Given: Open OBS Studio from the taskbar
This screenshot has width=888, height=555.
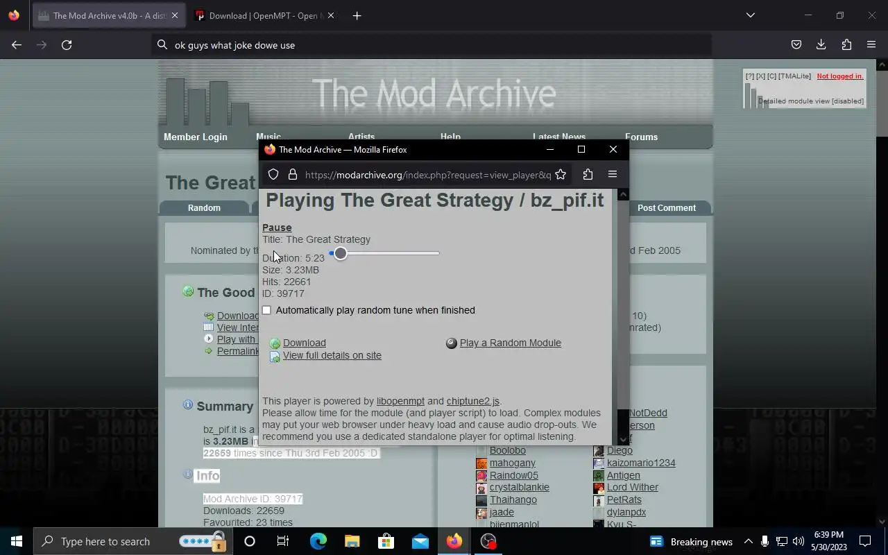Looking at the screenshot, I should coord(489,541).
